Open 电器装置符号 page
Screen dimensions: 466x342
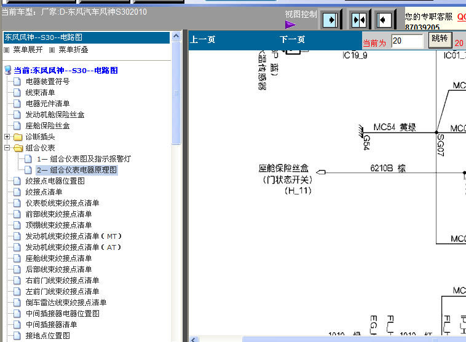[x=47, y=81]
